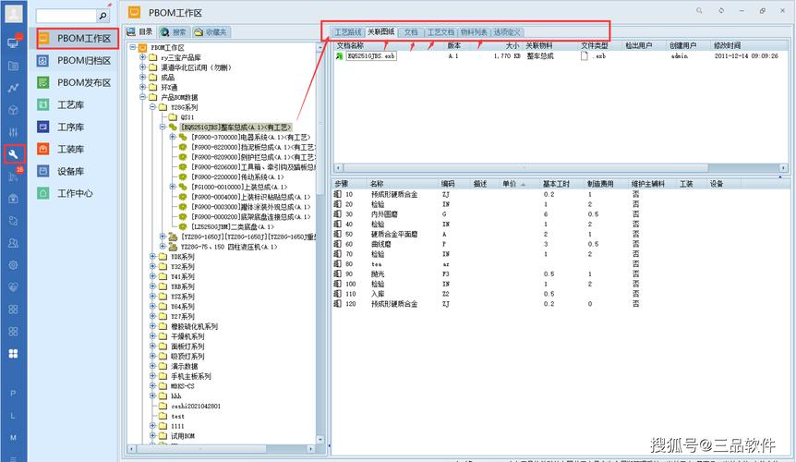Image resolution: width=796 pixels, height=462 pixels.
Task: Click document list horizontal scrollbar
Action: click(x=526, y=167)
